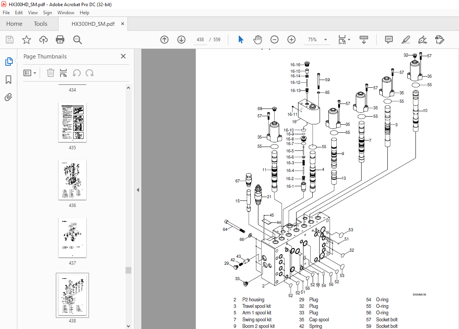459x329 pixels.
Task: Click the 'Page Thumbnails' panel title
Action: pyautogui.click(x=45, y=57)
